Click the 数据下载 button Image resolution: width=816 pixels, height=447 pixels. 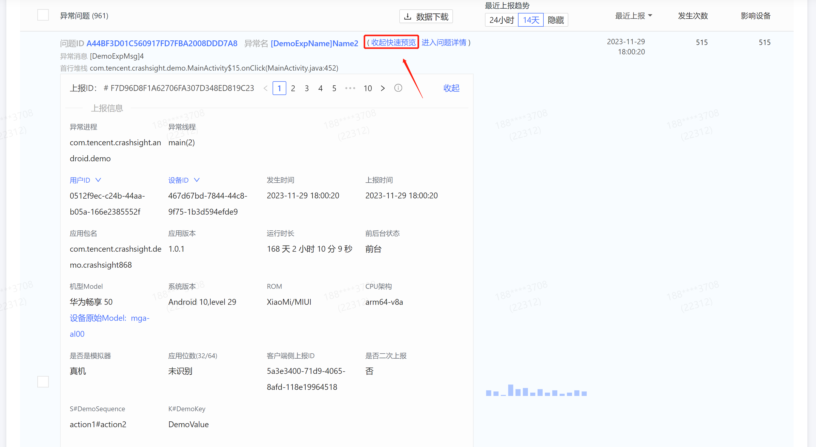[426, 17]
